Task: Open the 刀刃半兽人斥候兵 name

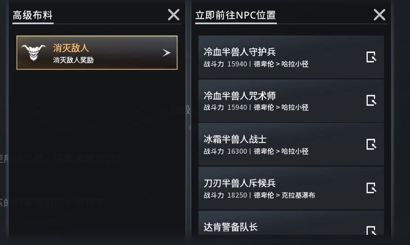Action: click(240, 183)
